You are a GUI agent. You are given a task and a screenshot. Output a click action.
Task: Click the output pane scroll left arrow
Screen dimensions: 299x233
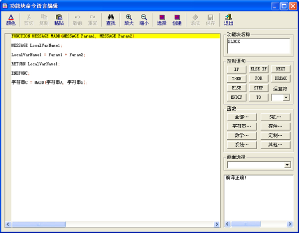click(x=227, y=224)
